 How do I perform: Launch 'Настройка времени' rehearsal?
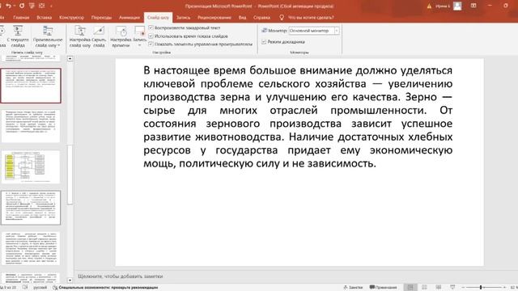(121, 36)
